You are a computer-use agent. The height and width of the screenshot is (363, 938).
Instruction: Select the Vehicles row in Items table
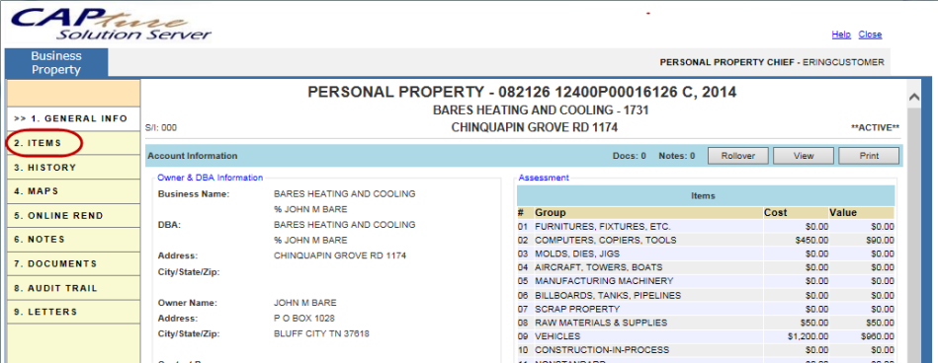(706, 336)
